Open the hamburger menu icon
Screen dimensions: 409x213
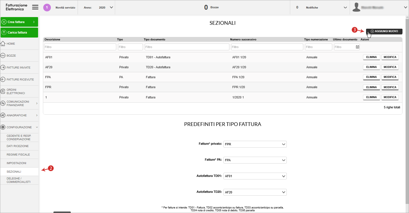tap(35, 7)
